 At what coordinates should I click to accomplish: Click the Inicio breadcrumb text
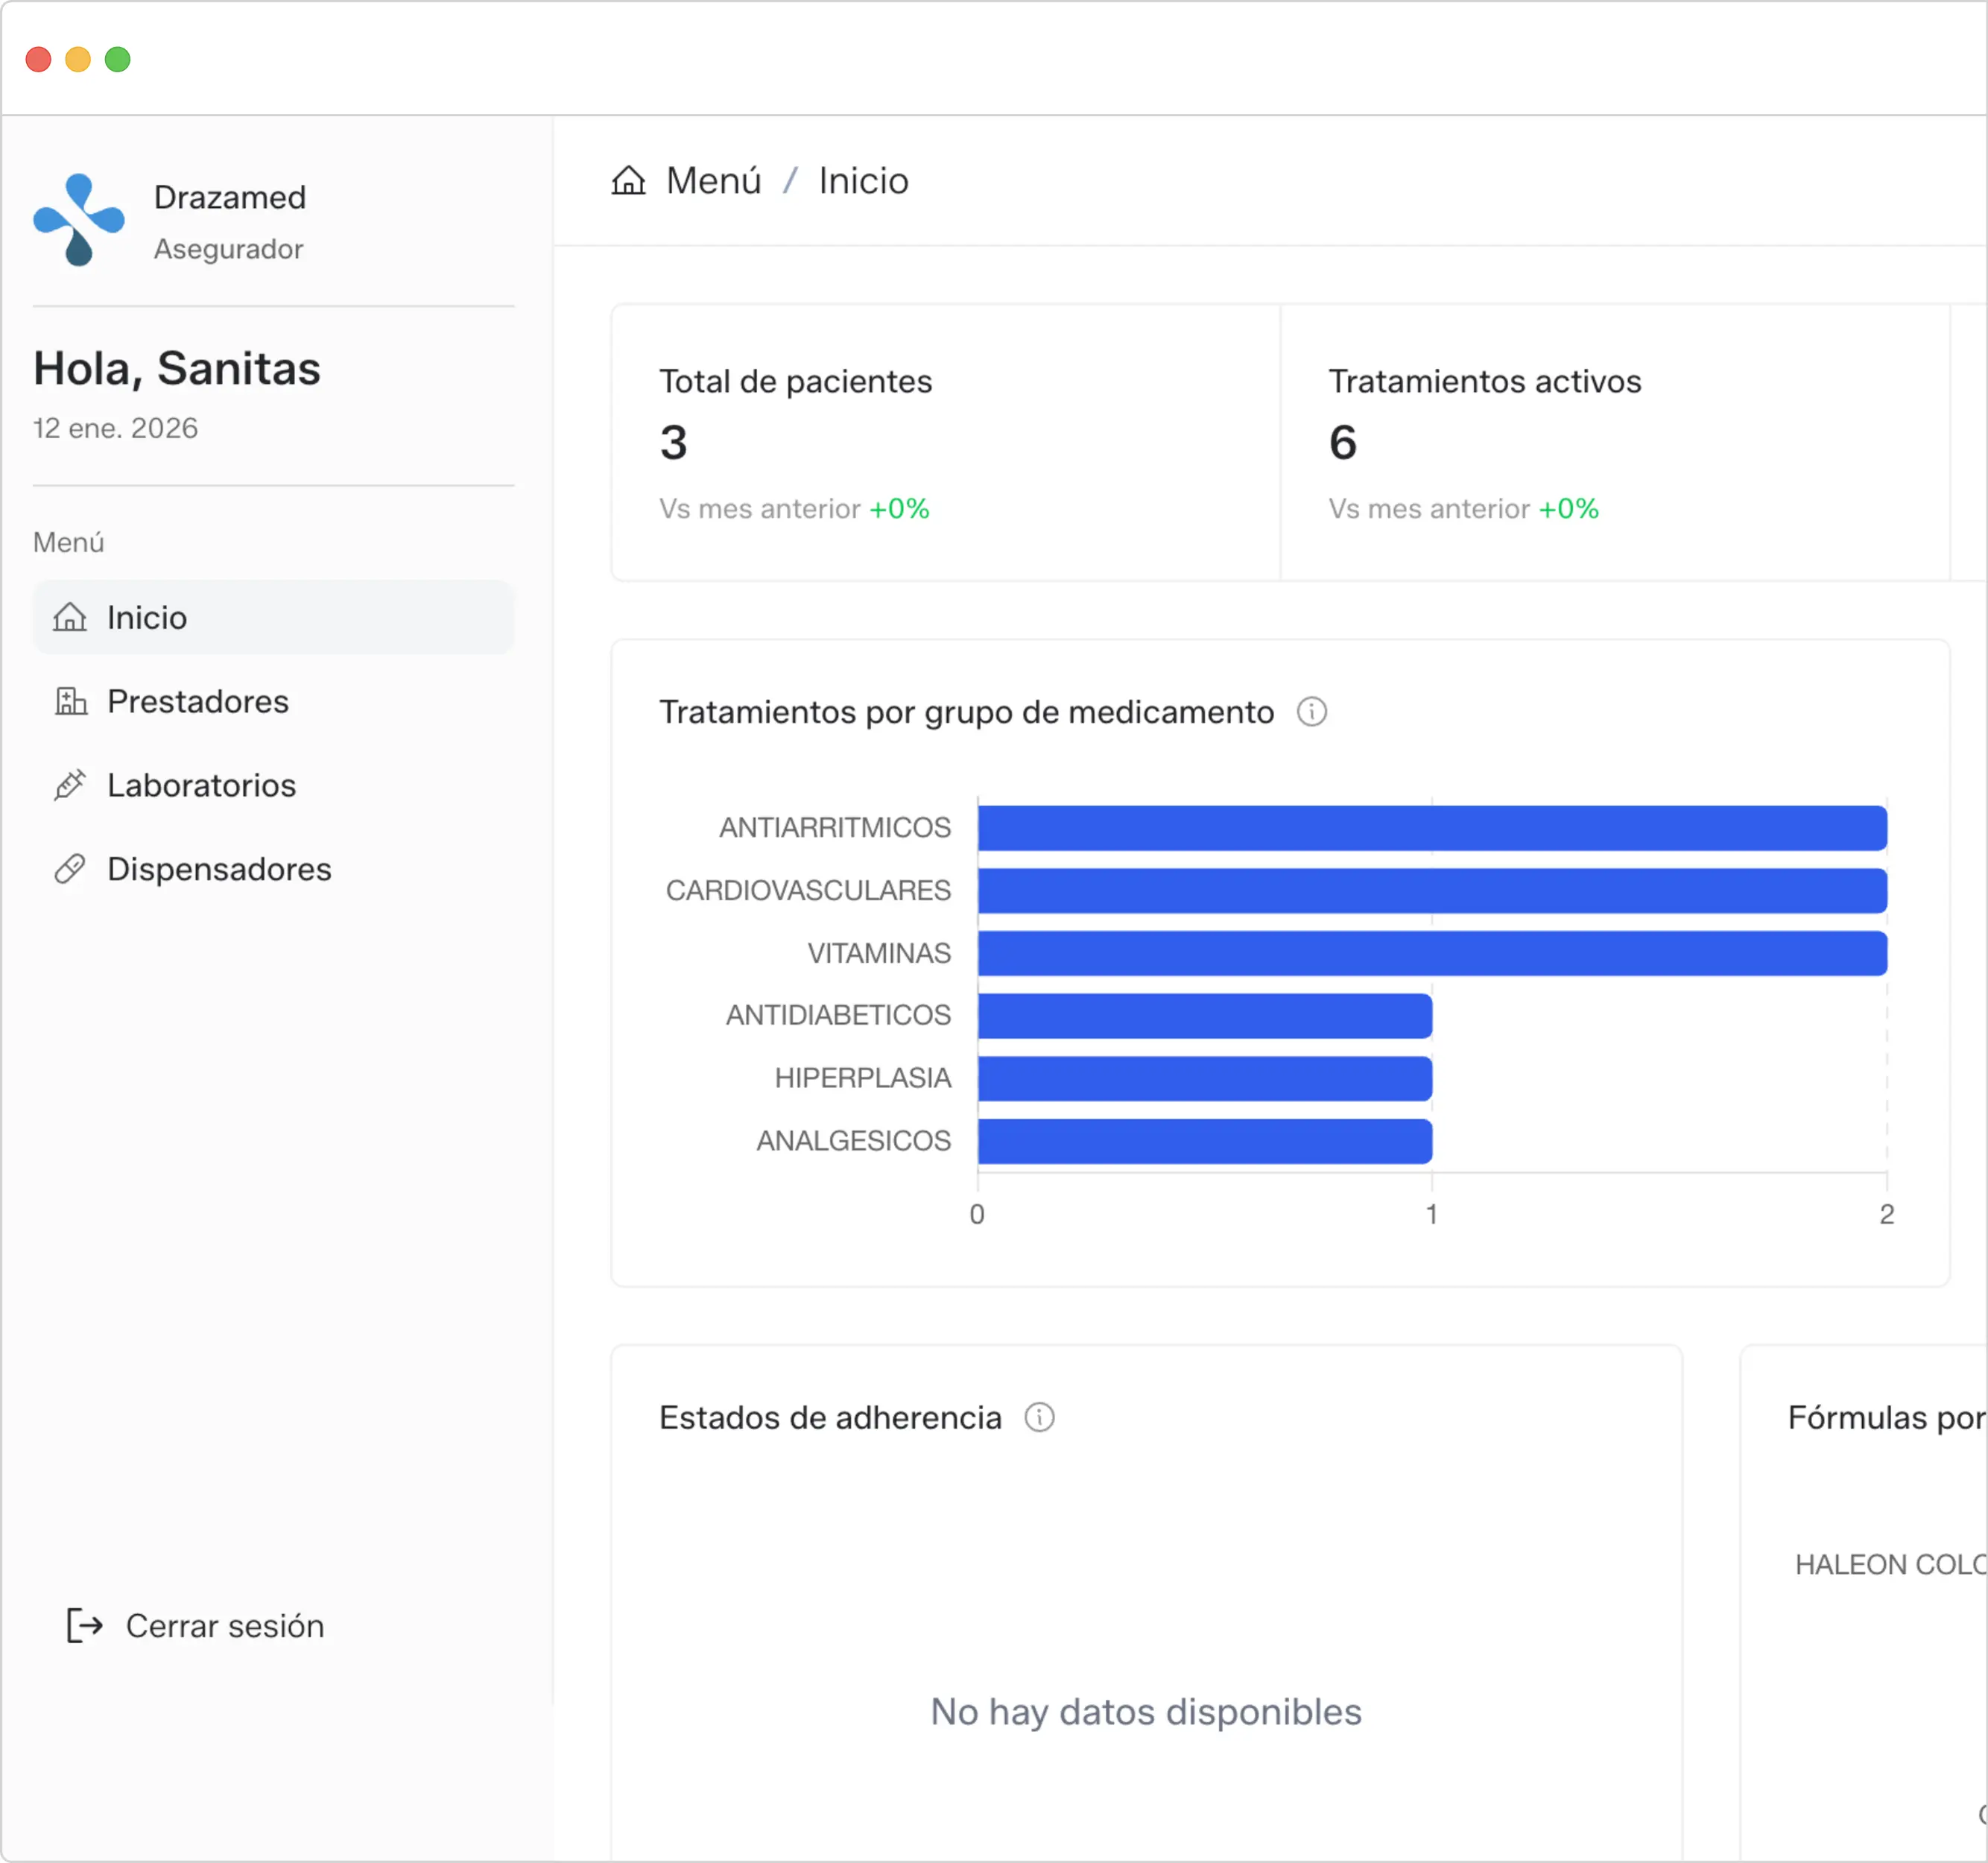pyautogui.click(x=863, y=181)
